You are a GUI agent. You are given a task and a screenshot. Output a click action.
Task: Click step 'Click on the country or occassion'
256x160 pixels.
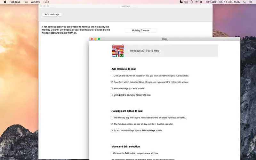(x=150, y=76)
